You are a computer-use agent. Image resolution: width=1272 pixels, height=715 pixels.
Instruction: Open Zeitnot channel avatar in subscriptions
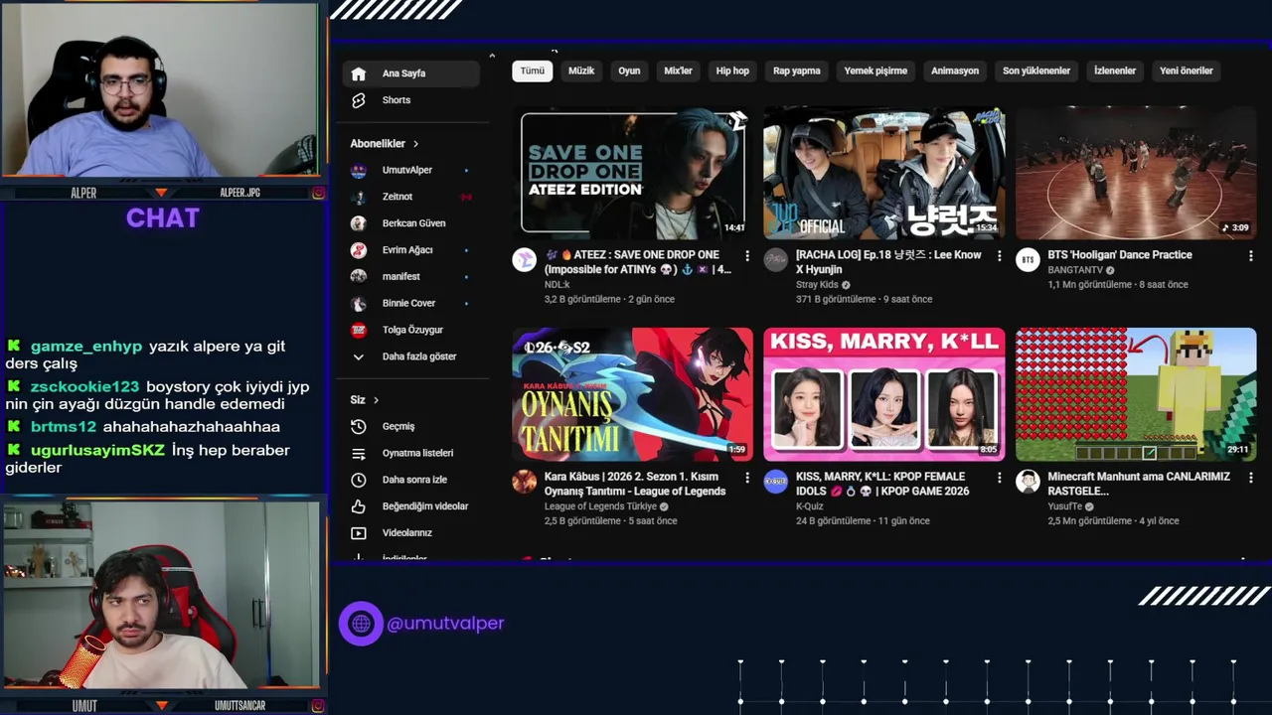click(359, 197)
